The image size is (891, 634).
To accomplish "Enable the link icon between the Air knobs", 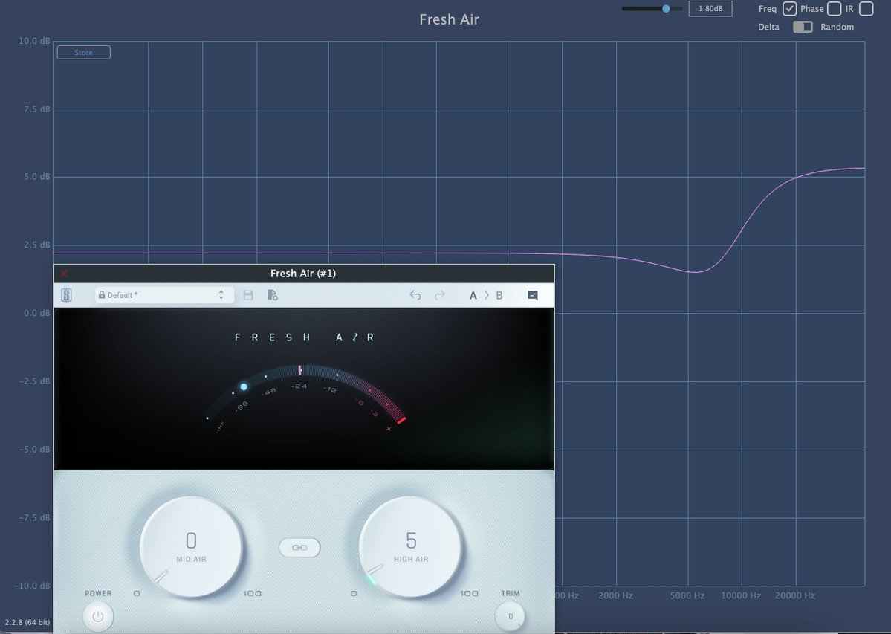I will pos(299,547).
